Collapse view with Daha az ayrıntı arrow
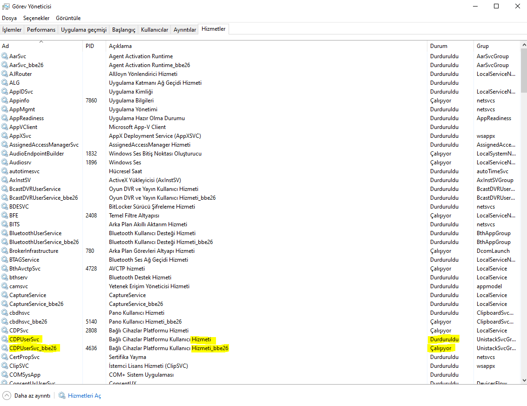The image size is (527, 406). (7, 396)
